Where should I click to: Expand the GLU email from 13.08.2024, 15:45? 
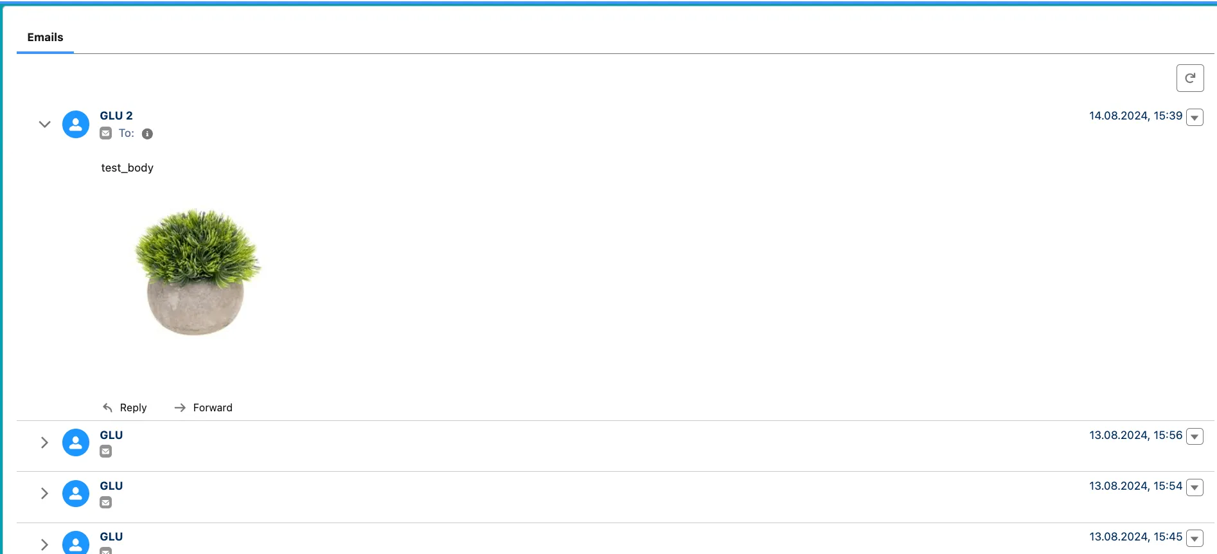(44, 544)
